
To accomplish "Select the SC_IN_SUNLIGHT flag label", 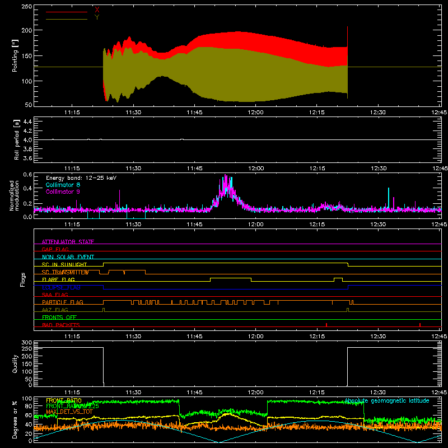I will coord(64,264).
